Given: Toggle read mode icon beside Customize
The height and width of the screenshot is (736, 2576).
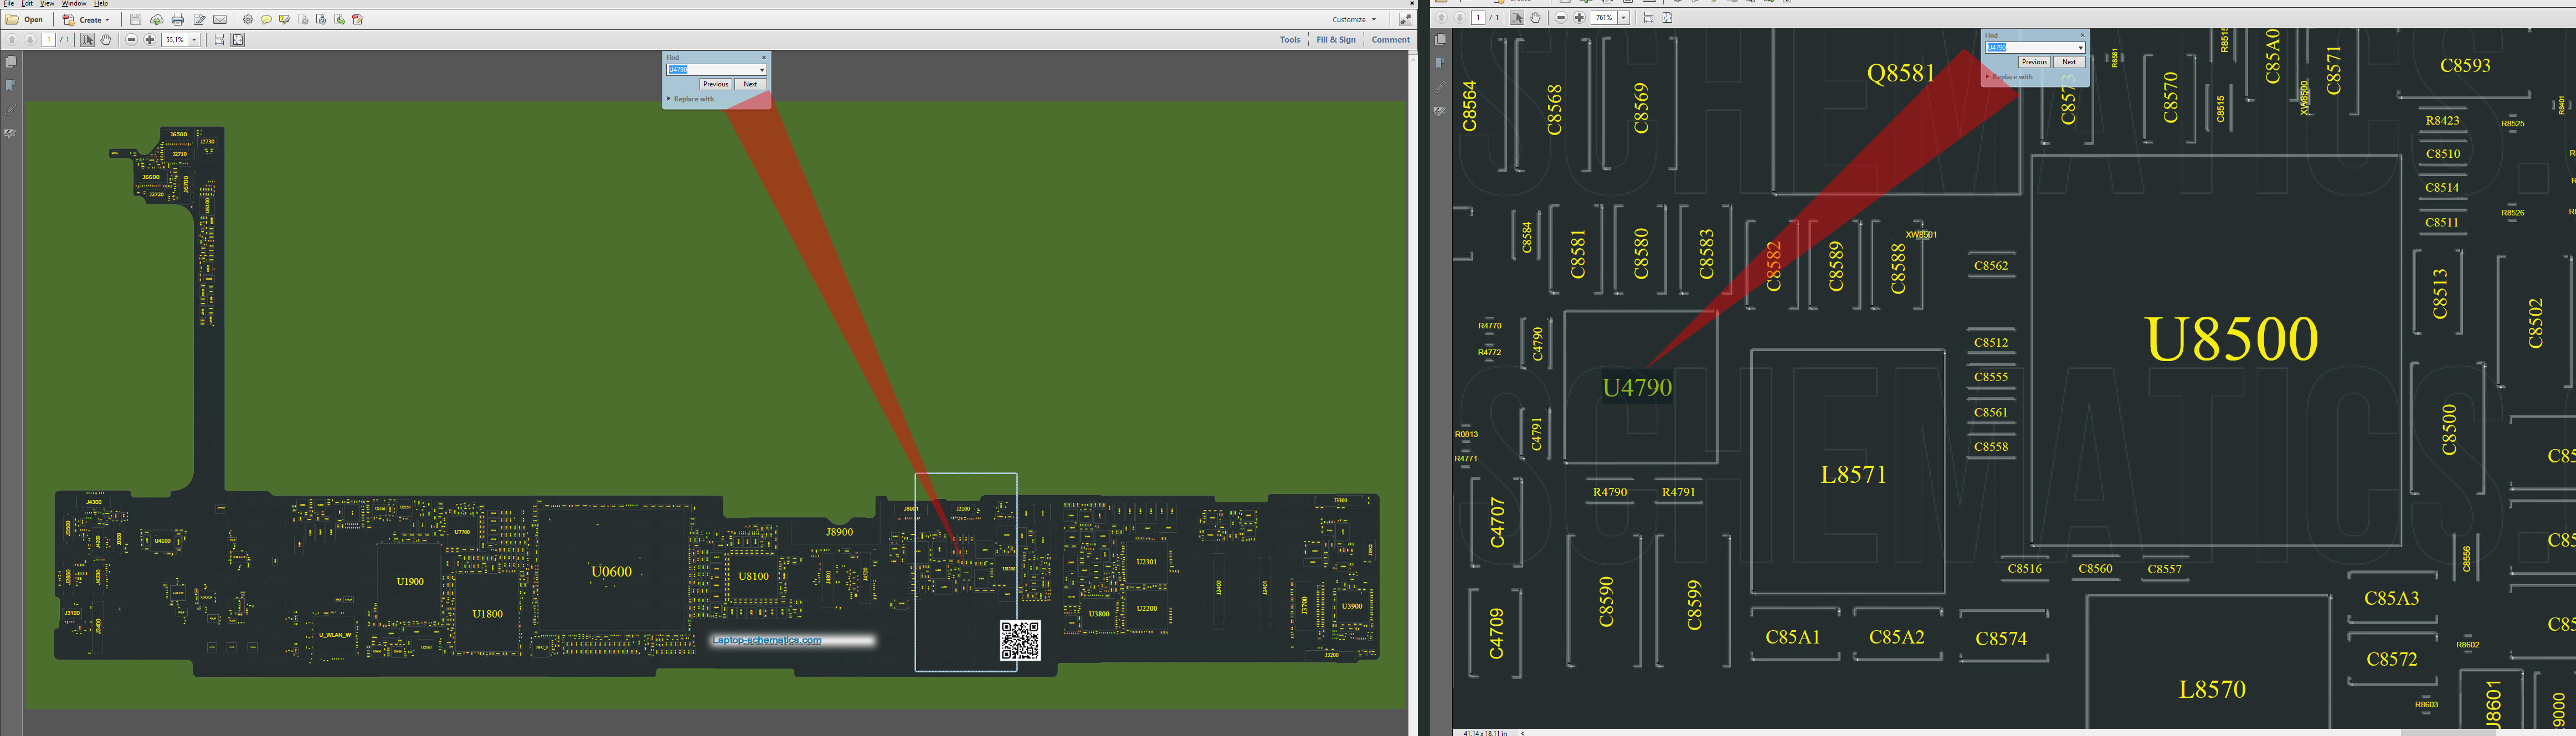Looking at the screenshot, I should [1405, 20].
